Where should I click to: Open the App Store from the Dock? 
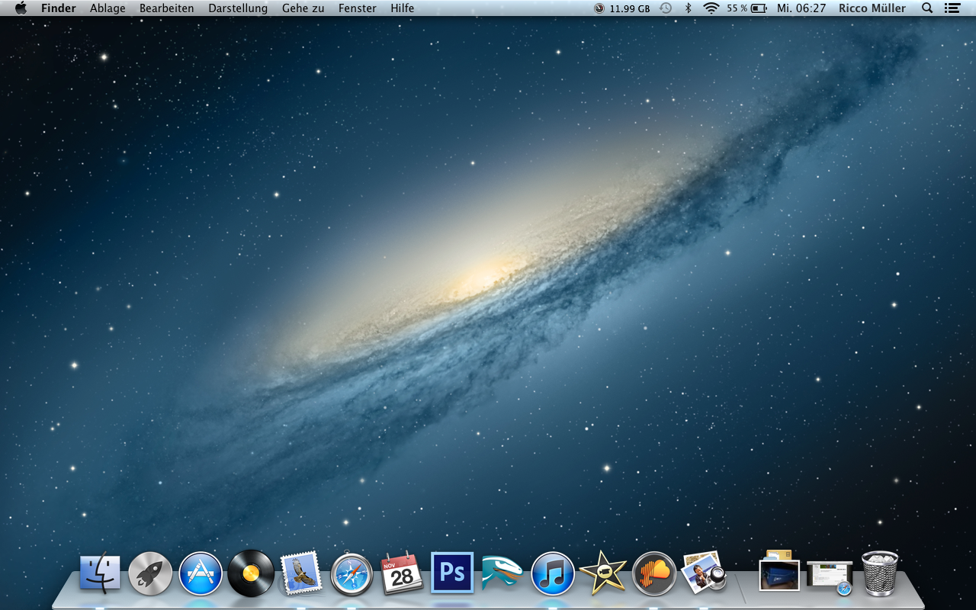click(201, 573)
